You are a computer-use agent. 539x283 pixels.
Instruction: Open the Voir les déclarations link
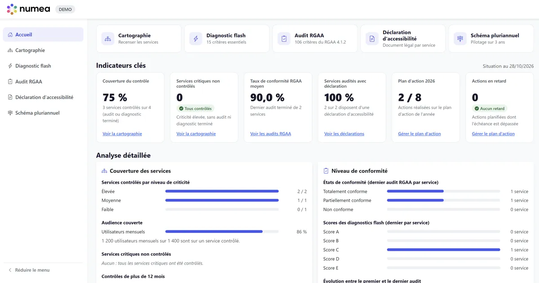344,134
